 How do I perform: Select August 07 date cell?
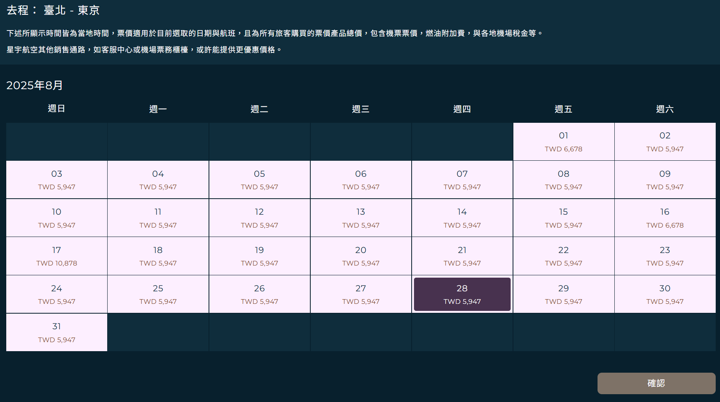point(462,180)
